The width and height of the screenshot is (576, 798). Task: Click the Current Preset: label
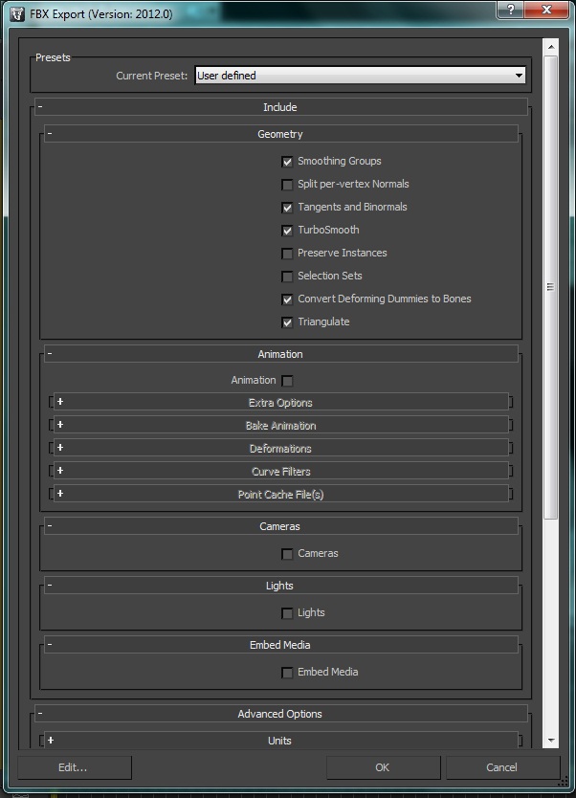coord(151,76)
